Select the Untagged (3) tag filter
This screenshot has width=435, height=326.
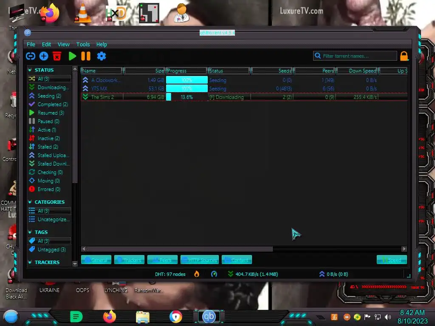pyautogui.click(x=49, y=250)
